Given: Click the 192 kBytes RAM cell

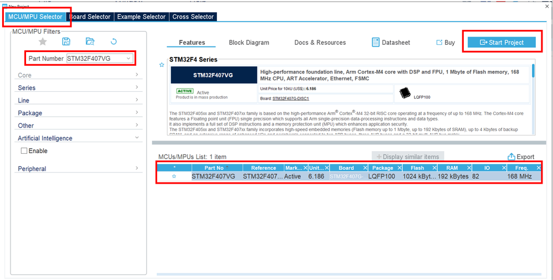Looking at the screenshot, I should [453, 177].
